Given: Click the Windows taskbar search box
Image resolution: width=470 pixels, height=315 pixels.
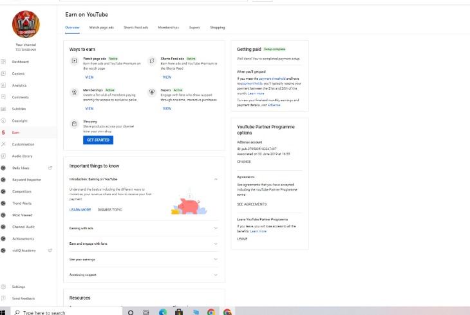Looking at the screenshot, I should [x=66, y=312].
